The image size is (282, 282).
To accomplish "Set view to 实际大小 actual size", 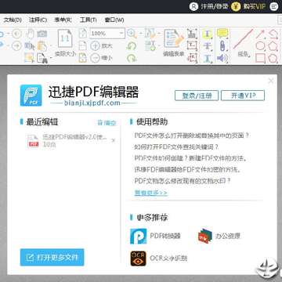I will [x=65, y=43].
